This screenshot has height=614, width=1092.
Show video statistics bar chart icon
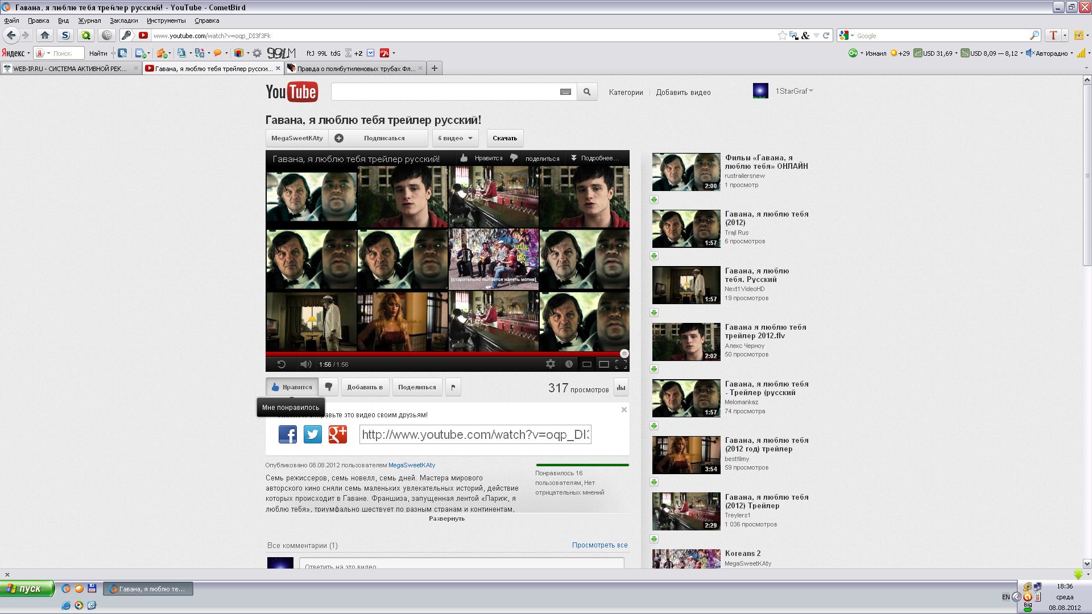click(621, 387)
